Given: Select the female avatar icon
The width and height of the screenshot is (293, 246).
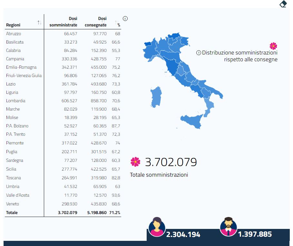Looking at the screenshot, I should 157,227.
